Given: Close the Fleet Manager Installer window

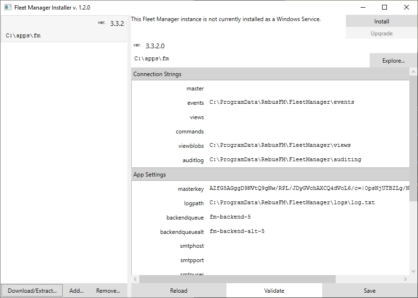Looking at the screenshot, I should coord(407,8).
